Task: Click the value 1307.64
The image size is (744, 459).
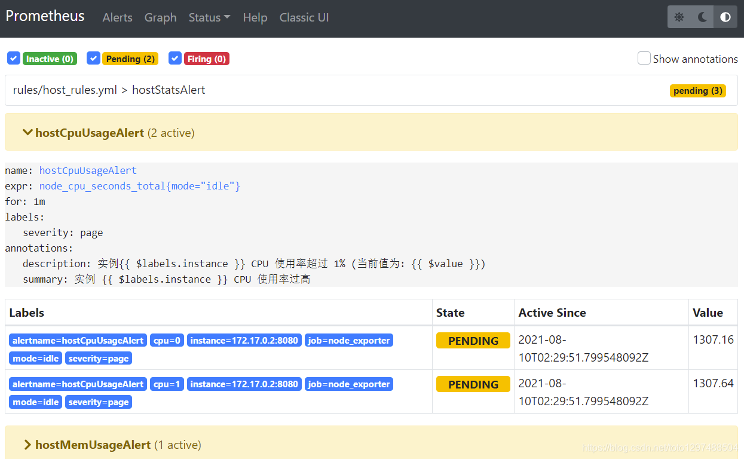Action: [713, 384]
